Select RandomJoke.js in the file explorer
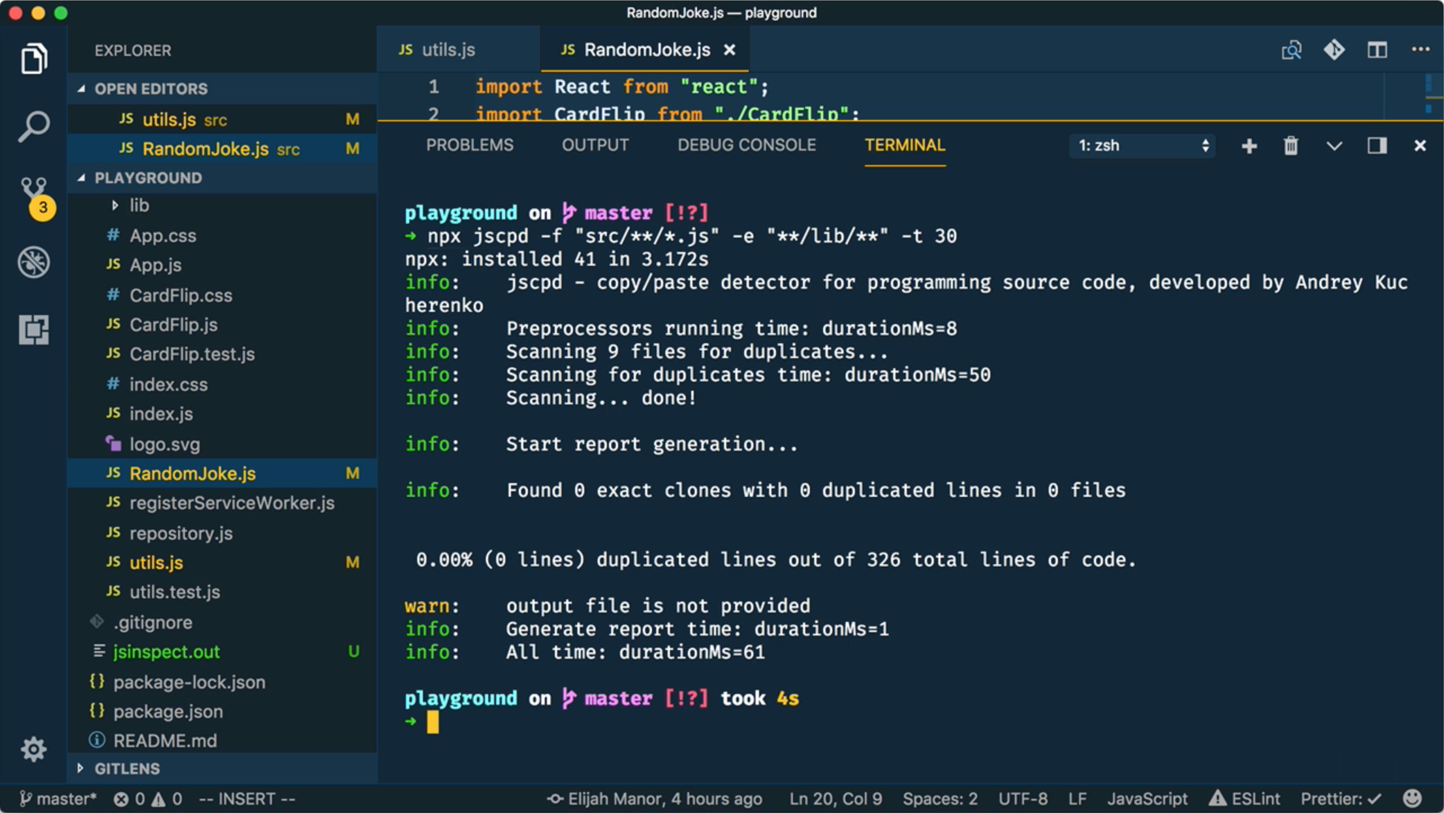This screenshot has width=1444, height=813. (192, 473)
